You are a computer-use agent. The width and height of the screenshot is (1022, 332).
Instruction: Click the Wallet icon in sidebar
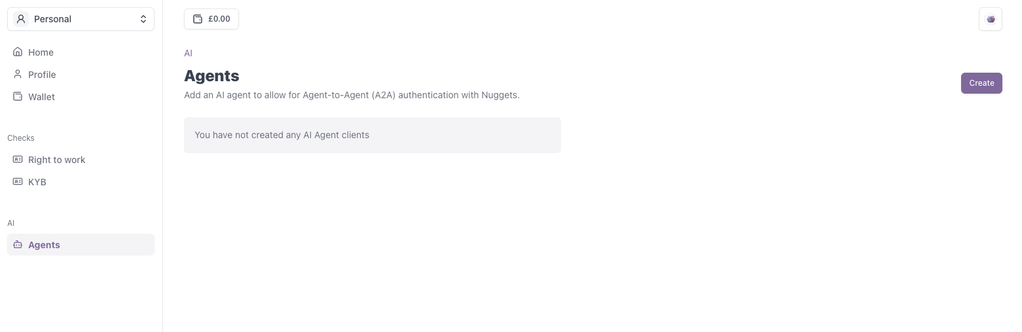click(18, 96)
